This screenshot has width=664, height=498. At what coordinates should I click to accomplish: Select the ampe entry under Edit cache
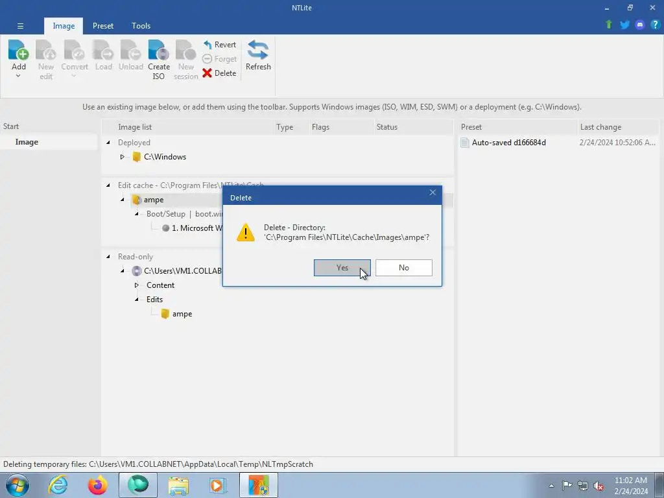click(x=153, y=200)
